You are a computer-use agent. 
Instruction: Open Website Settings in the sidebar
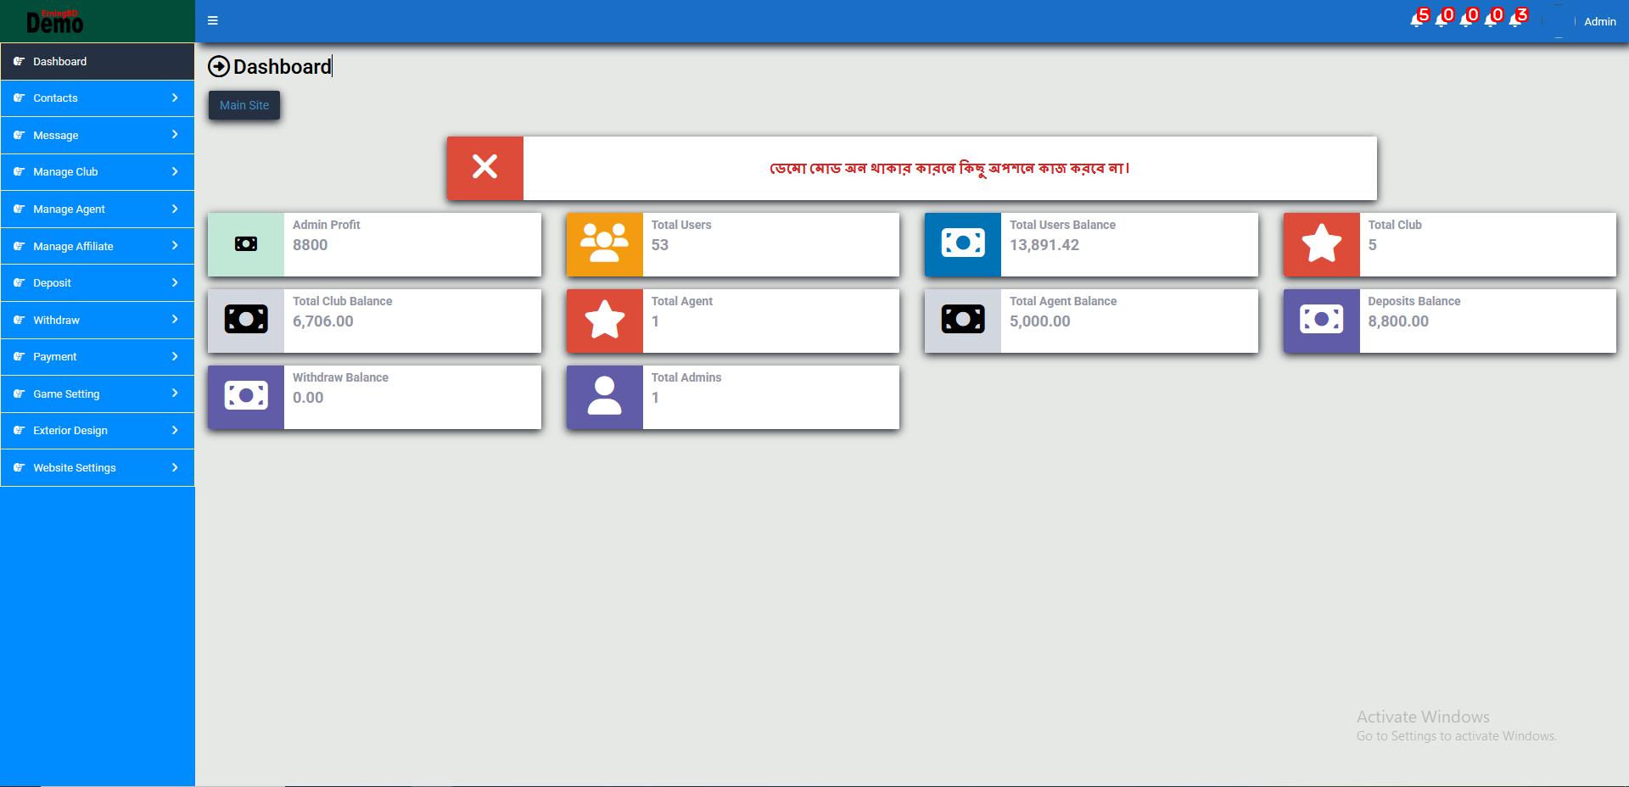click(97, 467)
